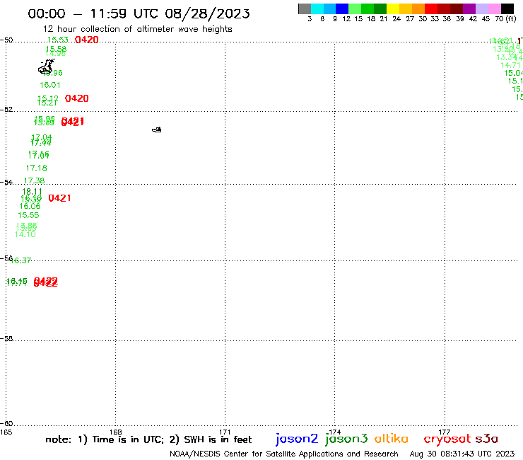Click the 14.10 wave height value
Viewport: 523px width, 460px height.
click(25, 234)
